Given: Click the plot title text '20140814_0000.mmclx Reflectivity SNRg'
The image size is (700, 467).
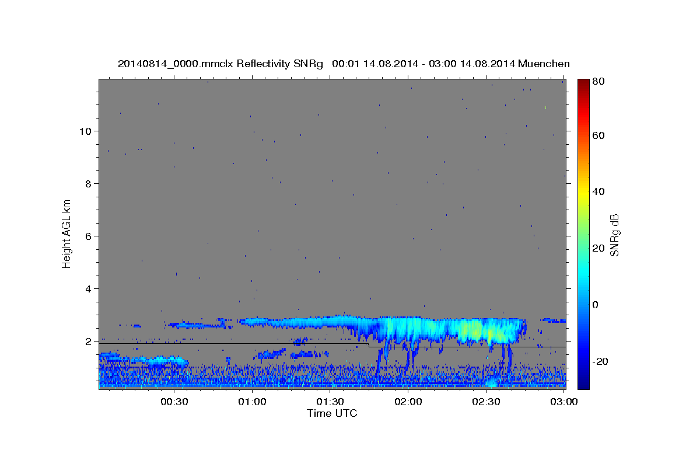Looking at the screenshot, I should click(x=220, y=64).
